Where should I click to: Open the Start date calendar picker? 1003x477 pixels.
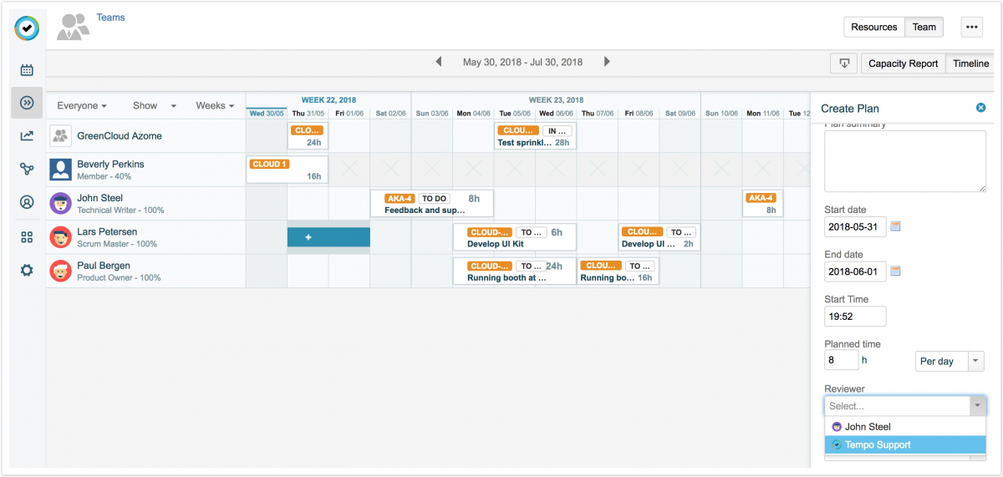pos(896,226)
